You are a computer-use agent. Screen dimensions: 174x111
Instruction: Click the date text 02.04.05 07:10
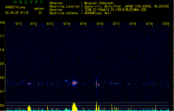click(x=17, y=13)
